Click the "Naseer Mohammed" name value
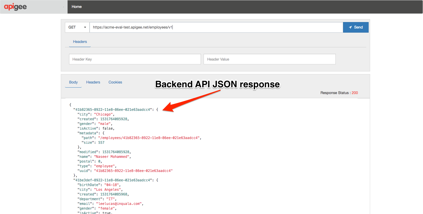 [111, 157]
